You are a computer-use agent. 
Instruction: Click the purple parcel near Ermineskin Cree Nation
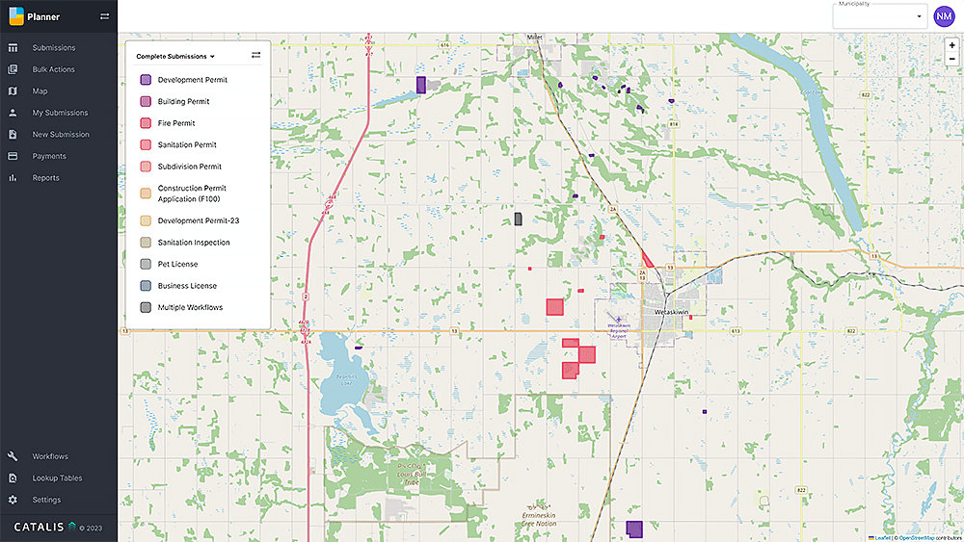[x=634, y=529]
